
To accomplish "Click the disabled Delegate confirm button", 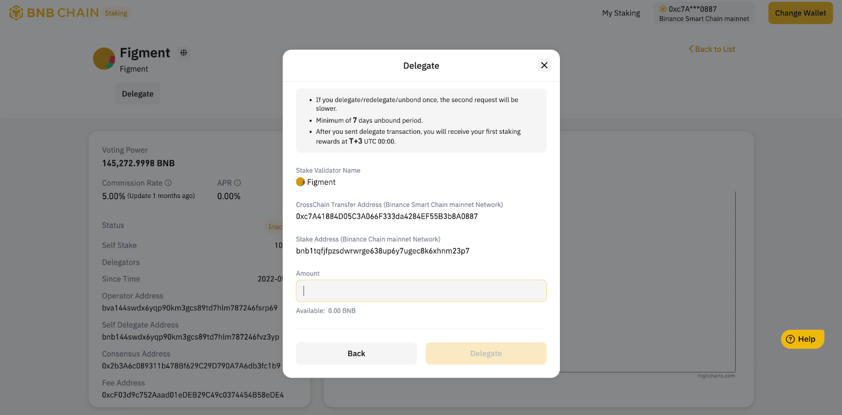I will [x=485, y=353].
